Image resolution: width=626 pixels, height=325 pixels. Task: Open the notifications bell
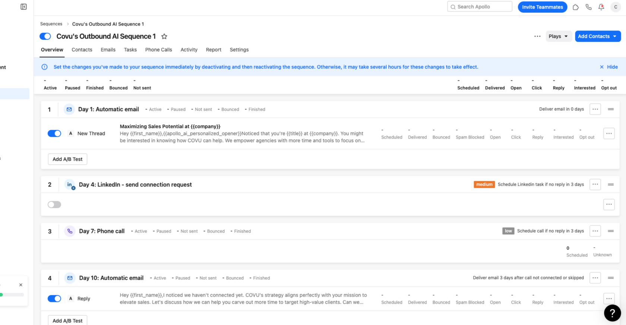tap(601, 7)
